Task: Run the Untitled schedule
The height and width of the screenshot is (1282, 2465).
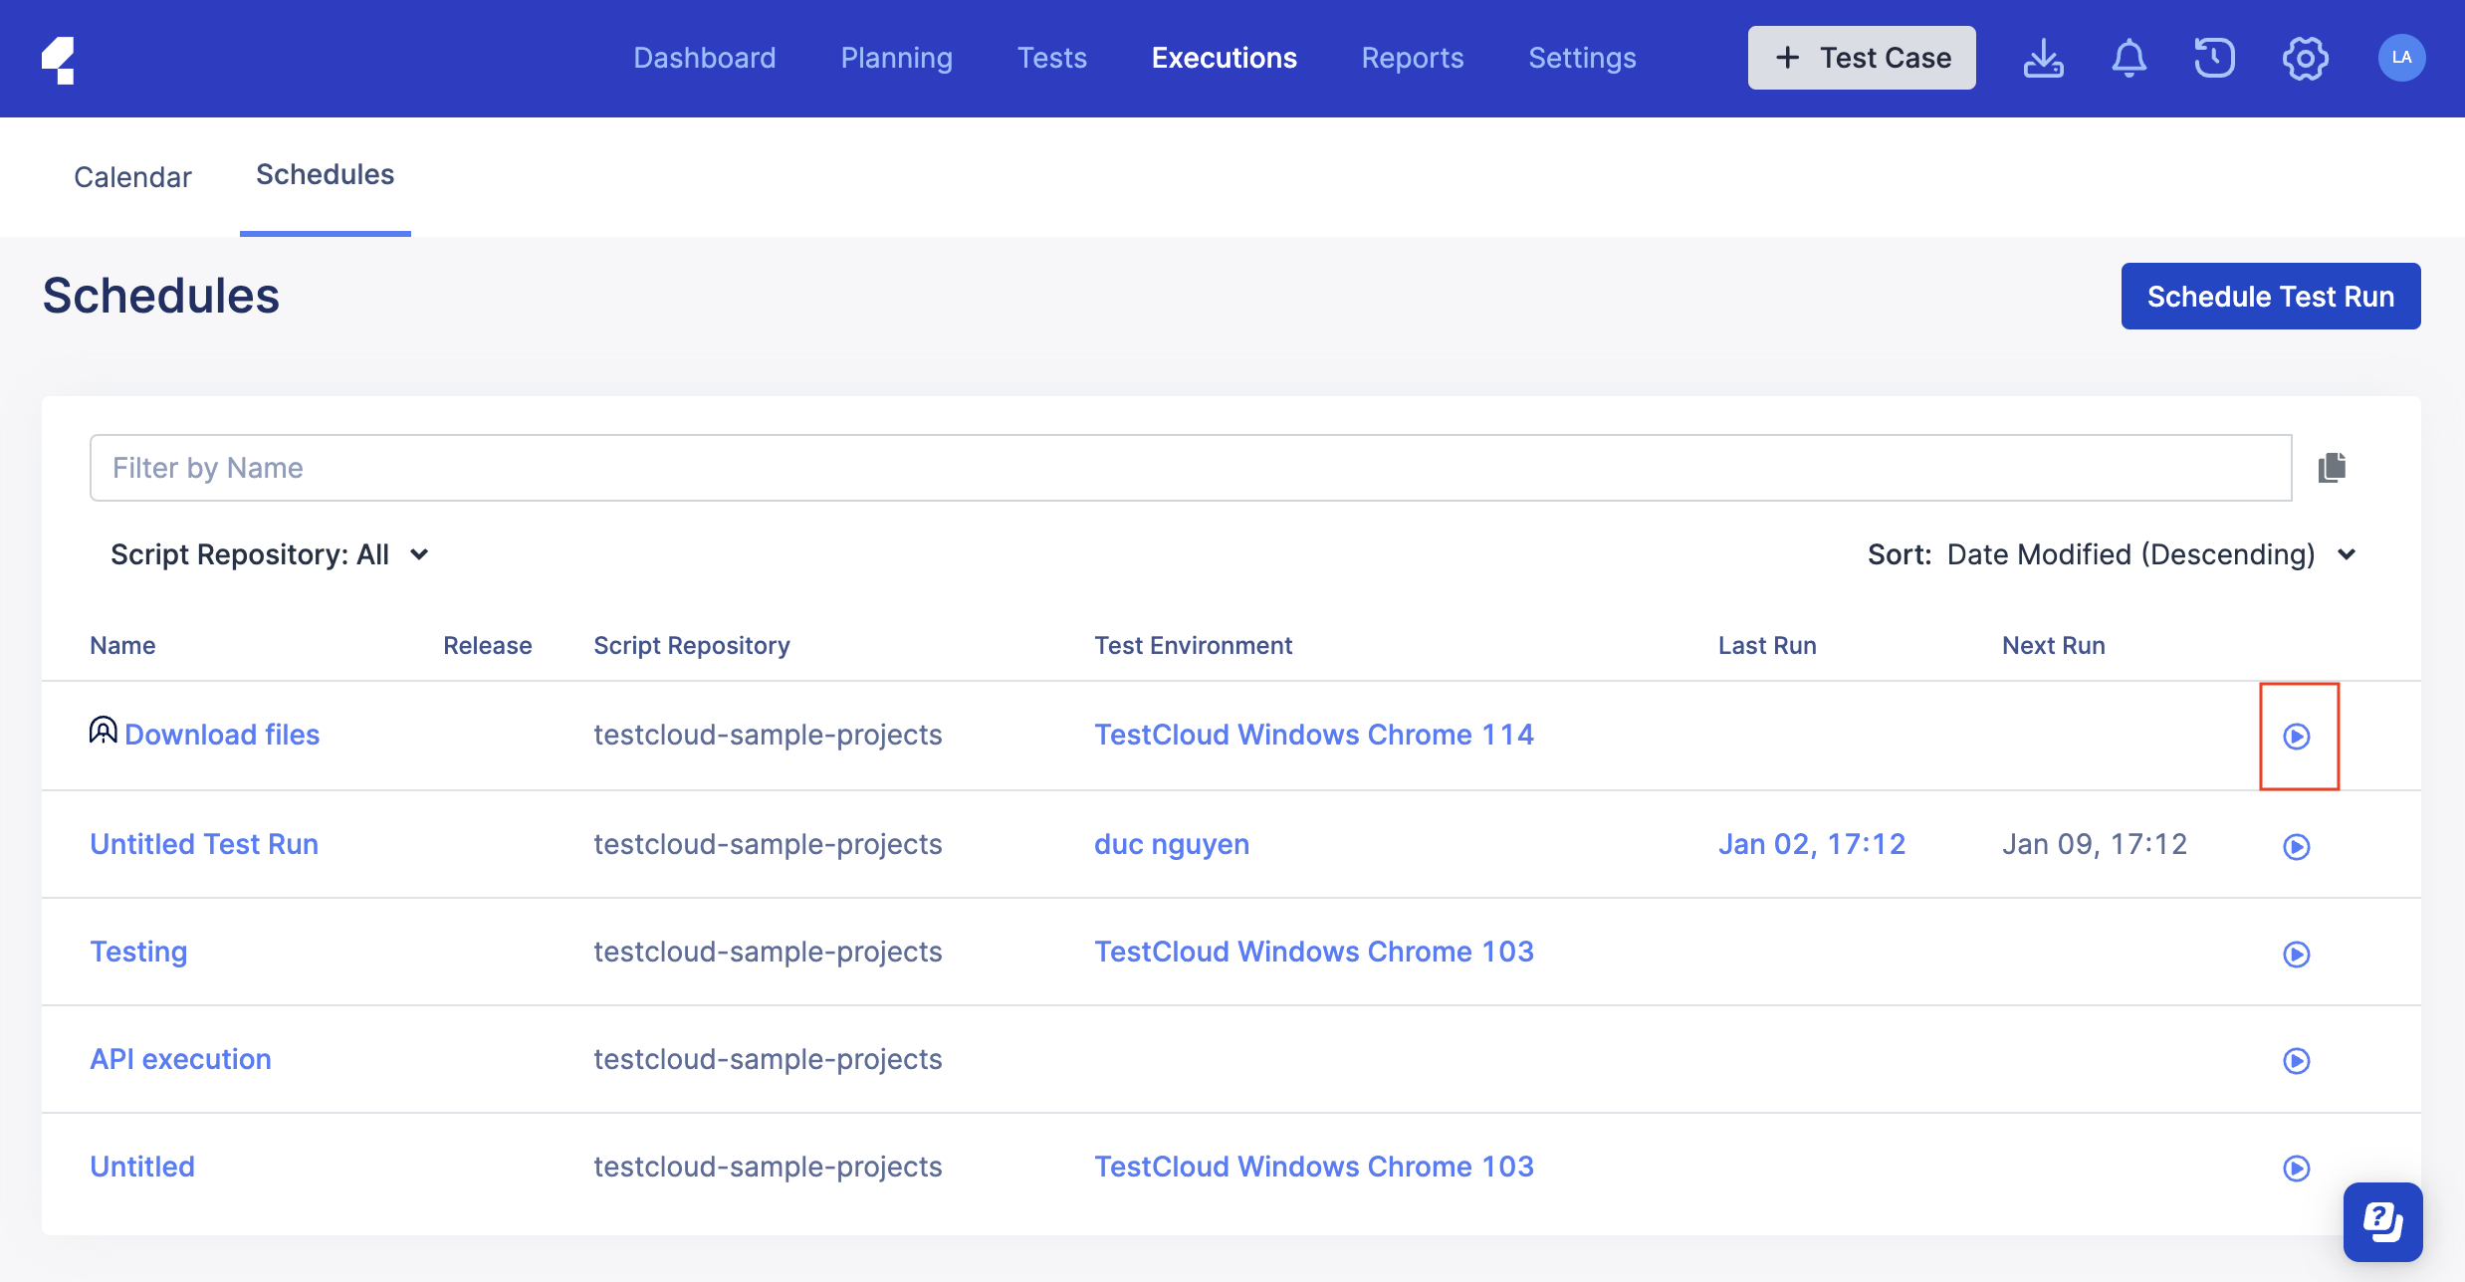Action: [x=2298, y=1168]
